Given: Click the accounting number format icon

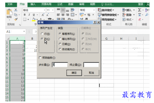Looking at the screenshot, I should coord(82,15).
